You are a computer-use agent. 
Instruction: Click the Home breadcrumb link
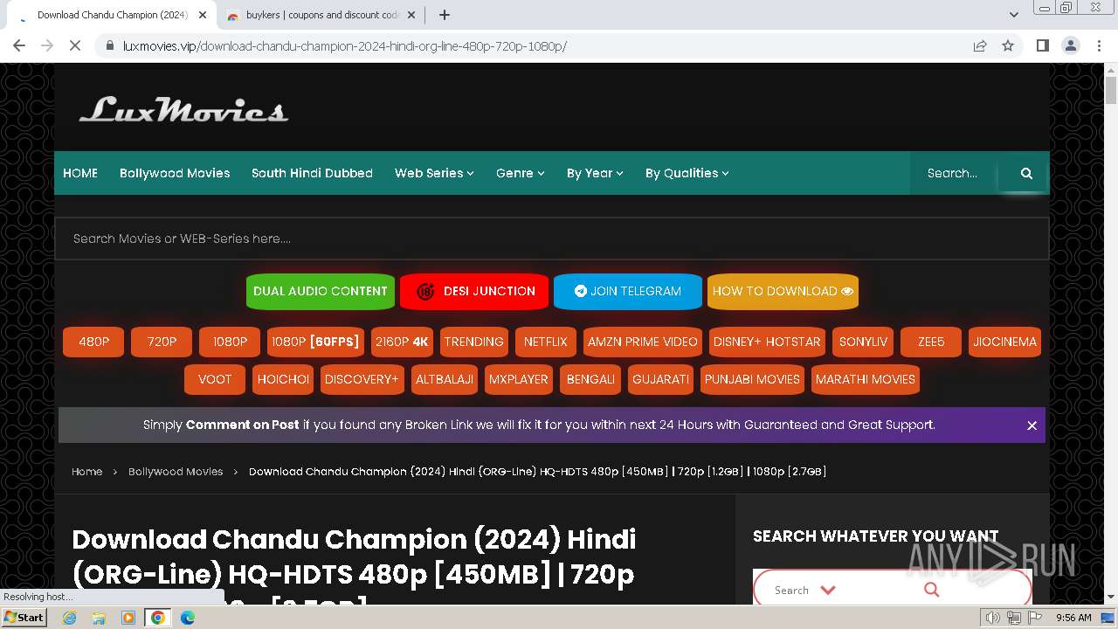tap(86, 471)
